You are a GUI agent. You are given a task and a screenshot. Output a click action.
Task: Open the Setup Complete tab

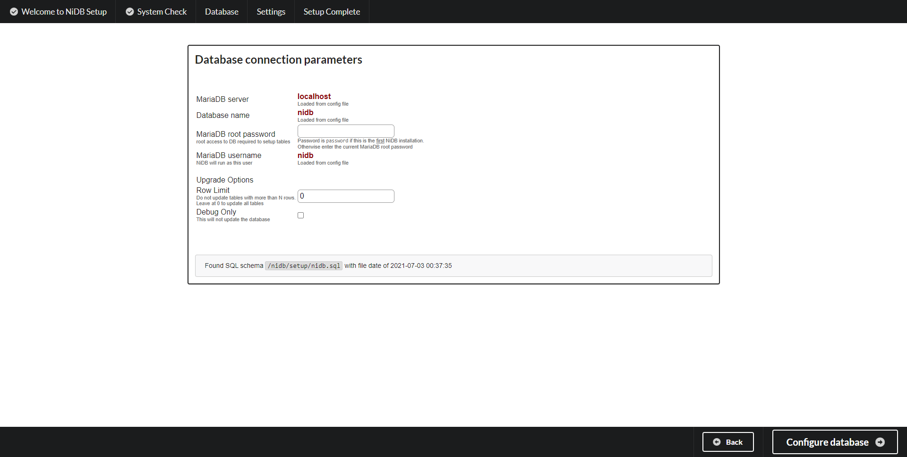pos(332,11)
